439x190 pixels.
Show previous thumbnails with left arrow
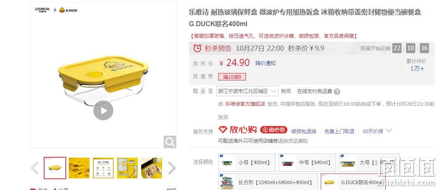coord(35,168)
